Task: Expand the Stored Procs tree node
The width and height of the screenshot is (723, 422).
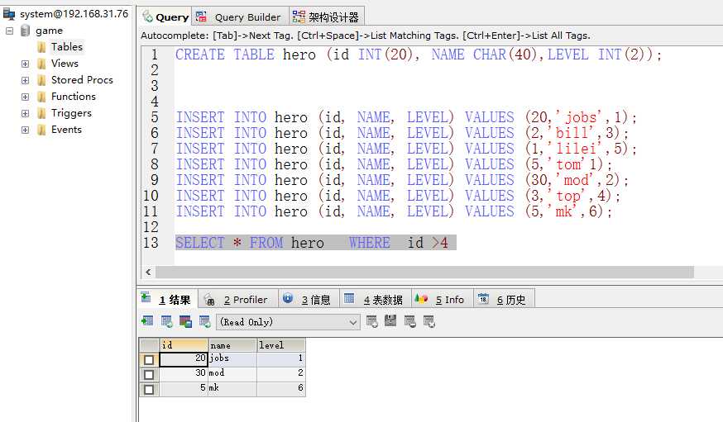Action: pyautogui.click(x=25, y=80)
